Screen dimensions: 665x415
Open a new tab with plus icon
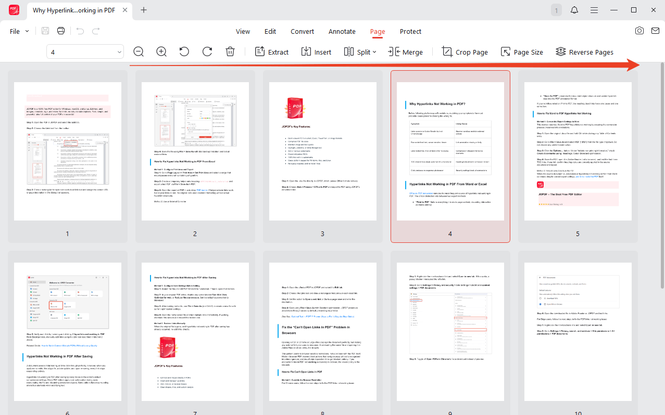click(144, 10)
